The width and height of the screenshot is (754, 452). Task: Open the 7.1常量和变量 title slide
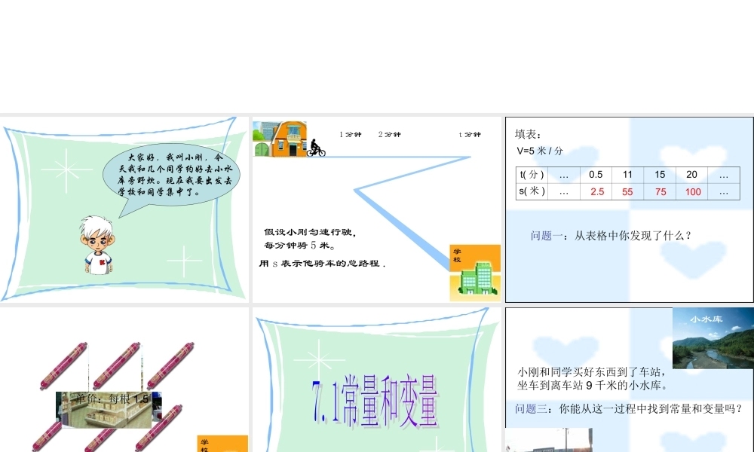click(376, 380)
